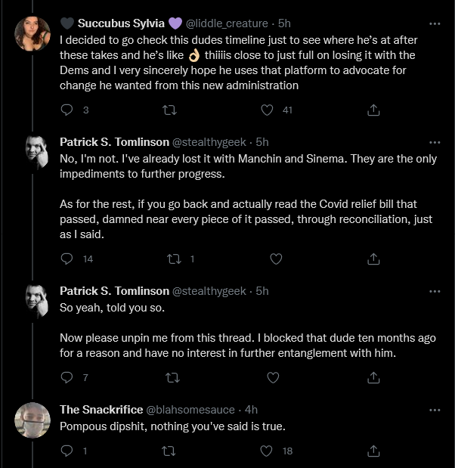Like the Manchin and Sinema tweet
The width and height of the screenshot is (455, 468).
coord(276,259)
